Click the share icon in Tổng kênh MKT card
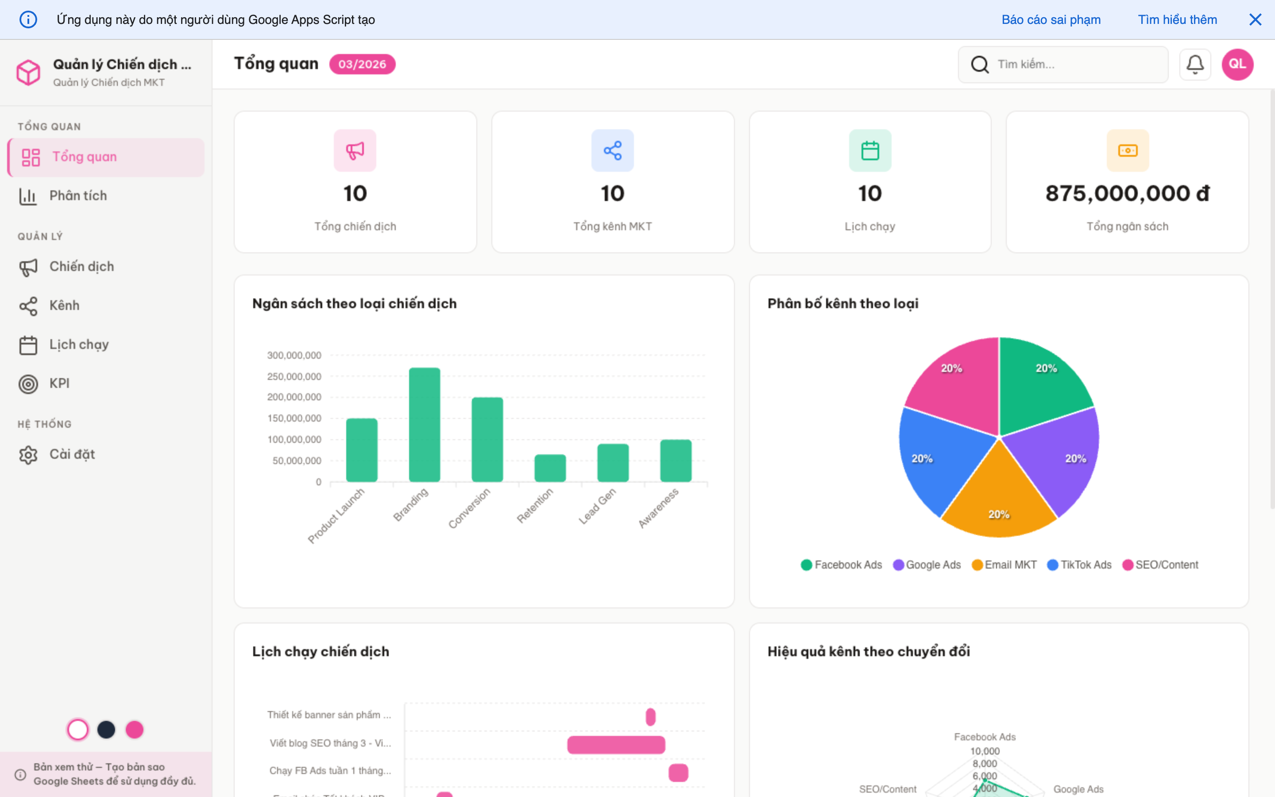1275x797 pixels. point(612,151)
